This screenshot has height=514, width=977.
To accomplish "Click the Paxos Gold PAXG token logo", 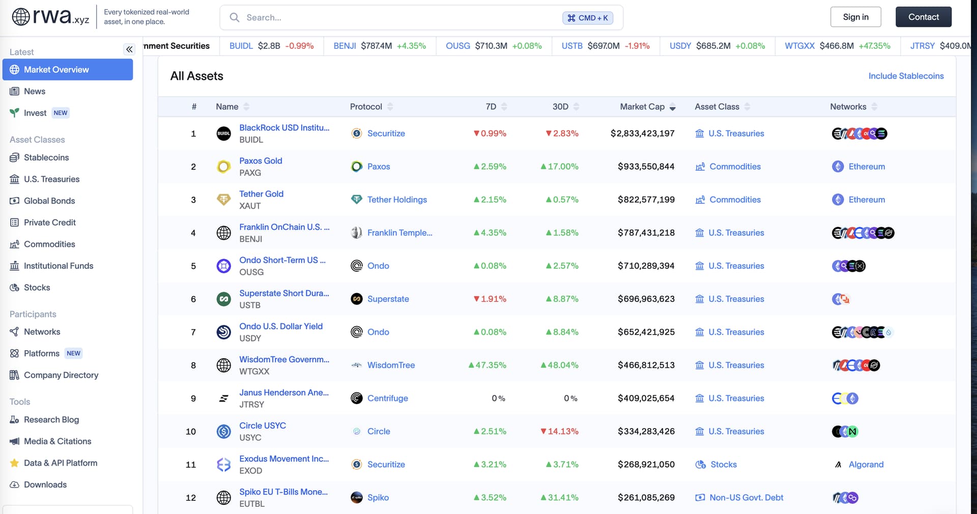I will 224,166.
